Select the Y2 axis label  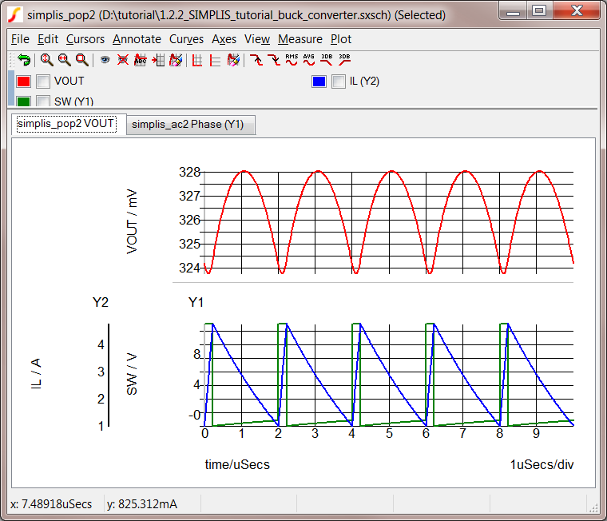(x=101, y=302)
